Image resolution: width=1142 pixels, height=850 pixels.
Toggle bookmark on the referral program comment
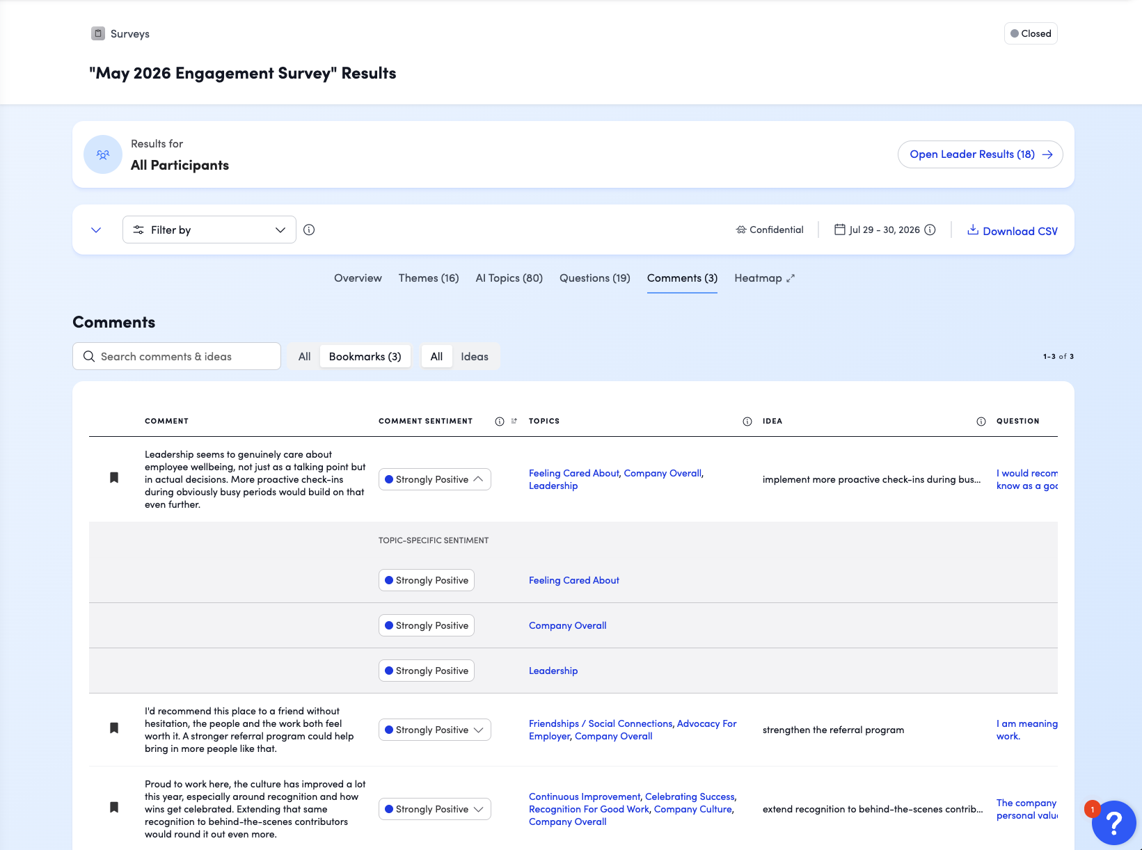pyautogui.click(x=114, y=728)
